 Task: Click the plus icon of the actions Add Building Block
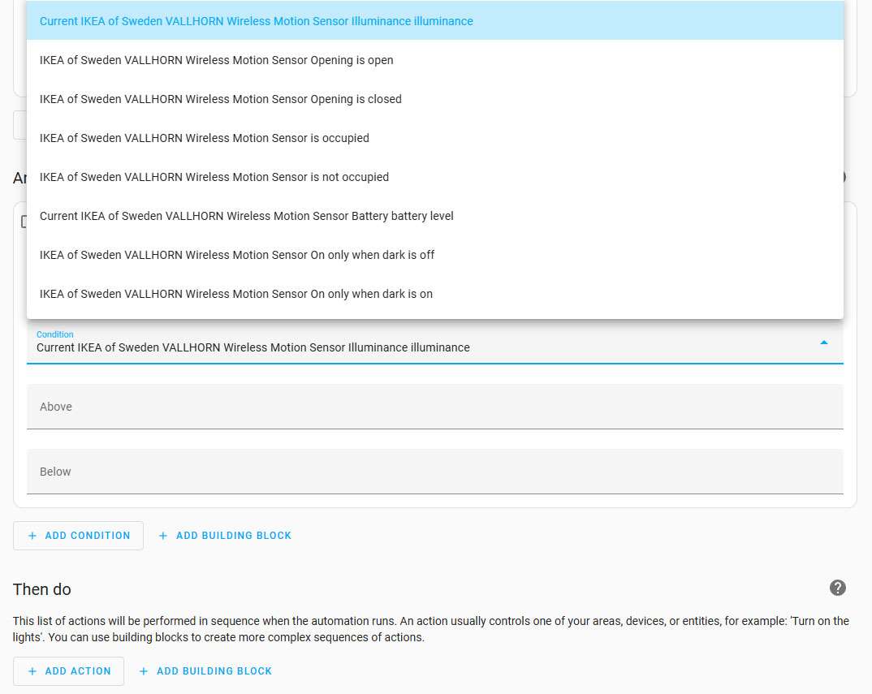(x=144, y=671)
